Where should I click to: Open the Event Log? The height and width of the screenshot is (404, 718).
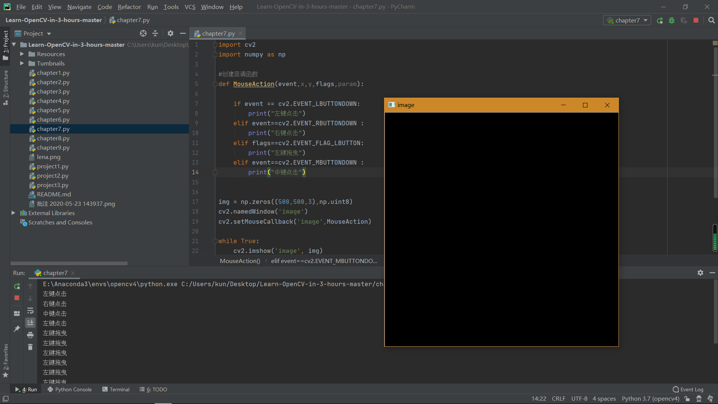[688, 389]
